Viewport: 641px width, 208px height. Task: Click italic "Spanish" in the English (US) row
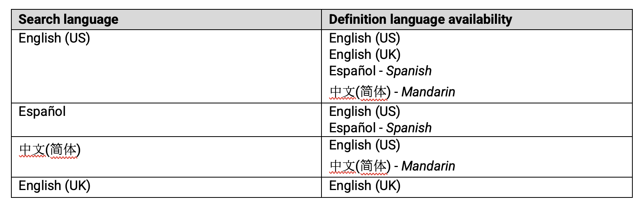[x=409, y=71]
